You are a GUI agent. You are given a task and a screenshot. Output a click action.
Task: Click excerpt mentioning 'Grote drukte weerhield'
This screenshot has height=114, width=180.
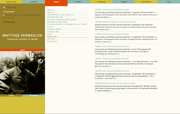[x=126, y=64]
